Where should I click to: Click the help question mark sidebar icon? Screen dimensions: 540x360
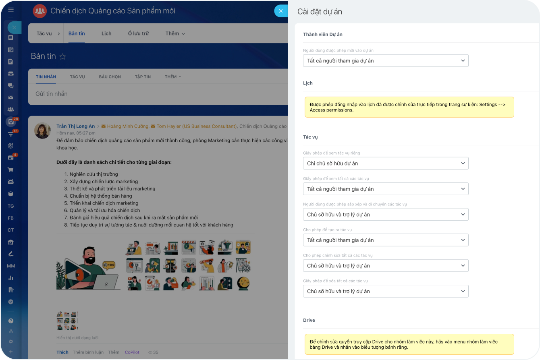point(11,321)
